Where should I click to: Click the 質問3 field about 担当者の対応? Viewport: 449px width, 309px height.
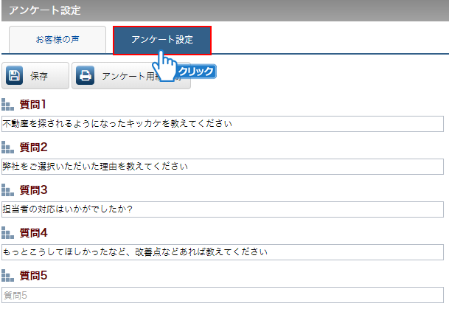click(x=223, y=209)
